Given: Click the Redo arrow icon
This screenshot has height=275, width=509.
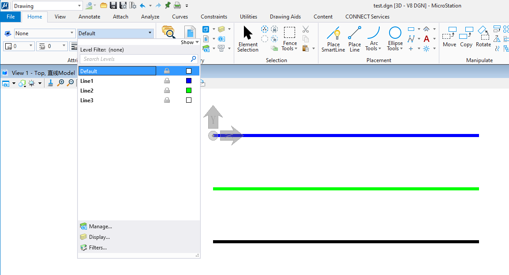Looking at the screenshot, I should pyautogui.click(x=158, y=6).
